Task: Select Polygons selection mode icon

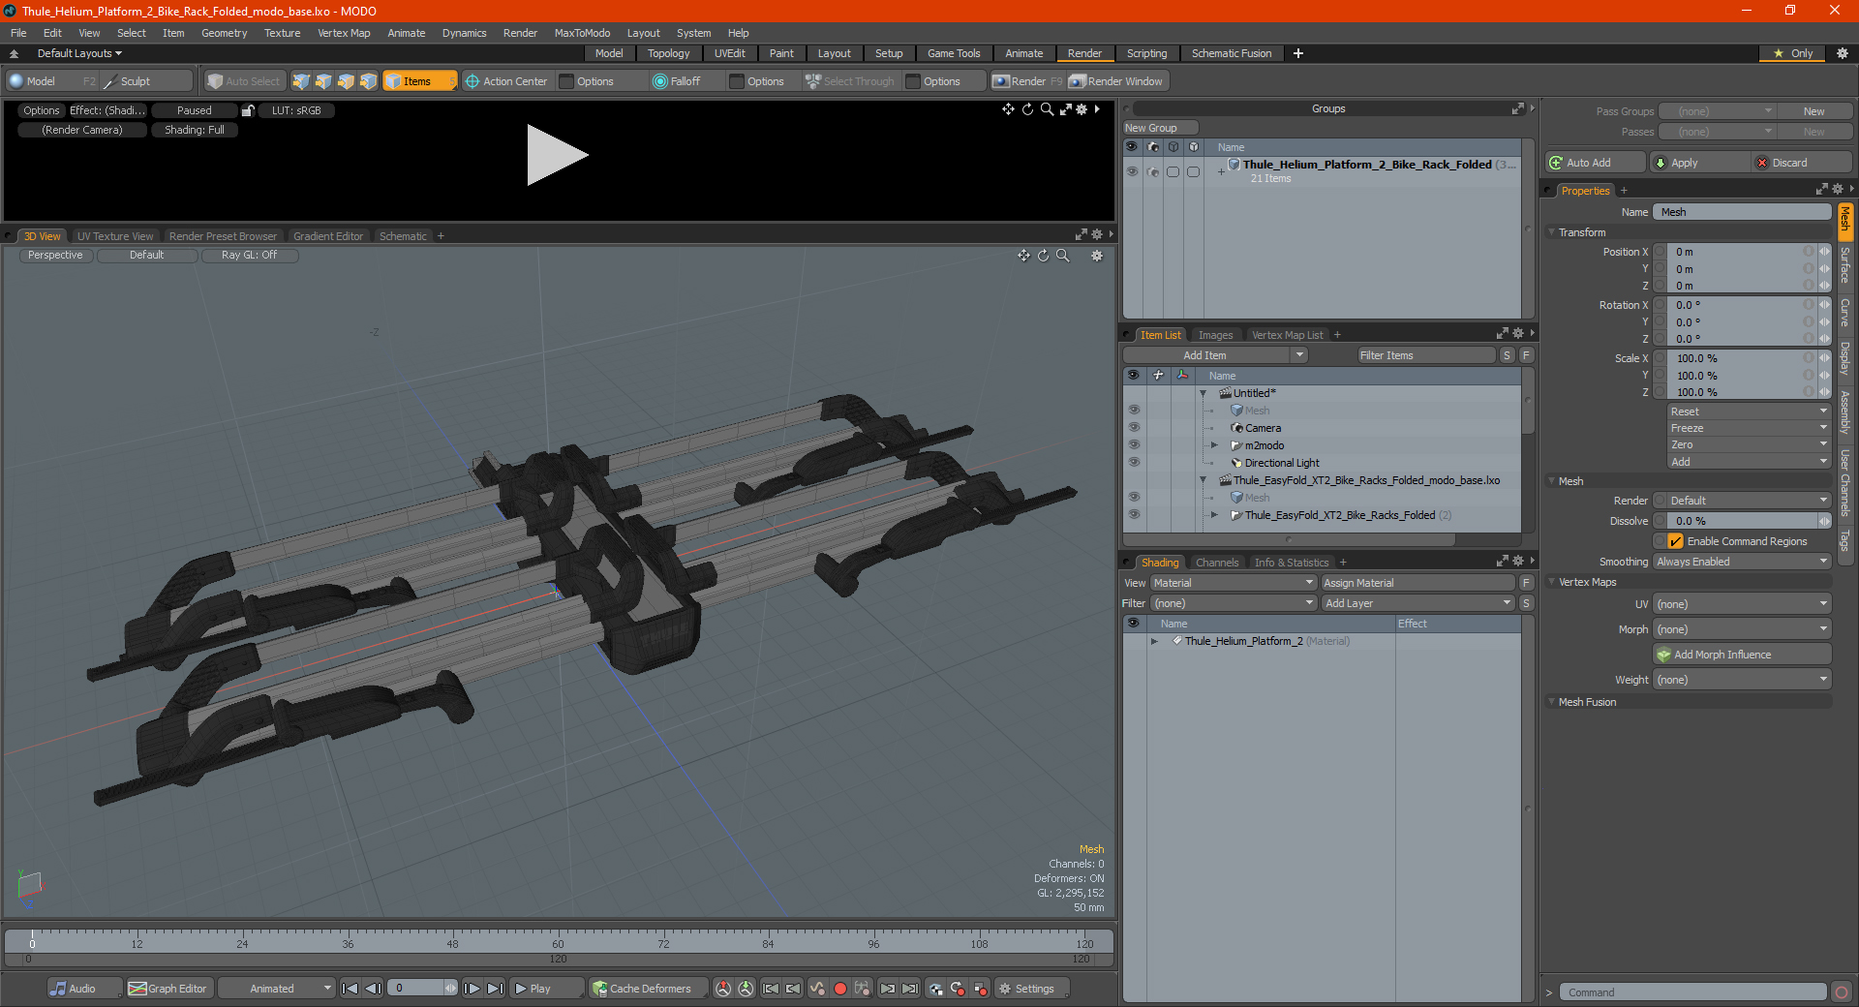Action: click(346, 81)
